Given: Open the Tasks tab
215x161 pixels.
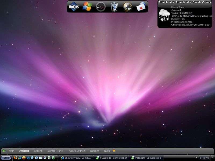Looking at the screenshot, I should [107, 151].
